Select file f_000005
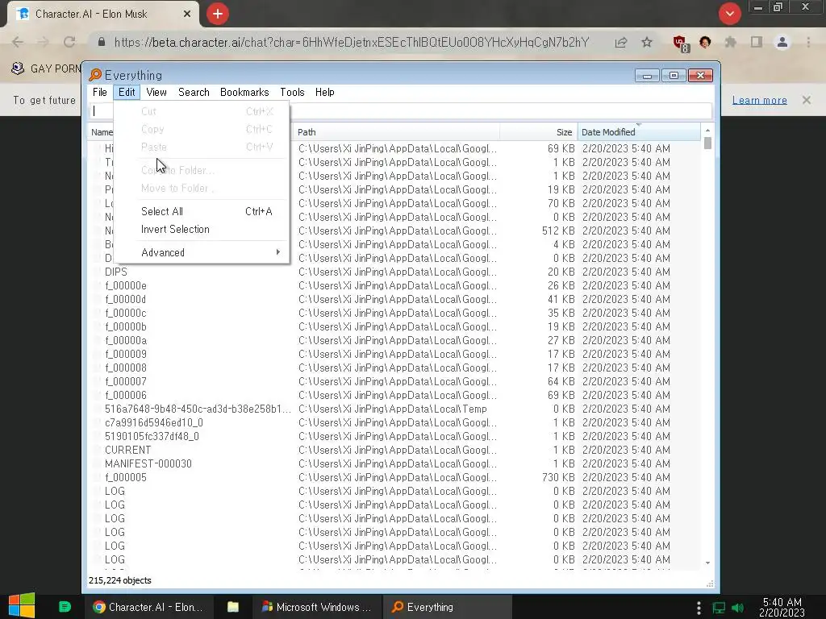 tap(125, 477)
